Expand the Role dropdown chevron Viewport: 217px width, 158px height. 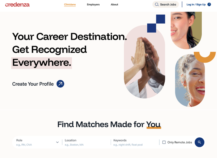tap(58, 142)
